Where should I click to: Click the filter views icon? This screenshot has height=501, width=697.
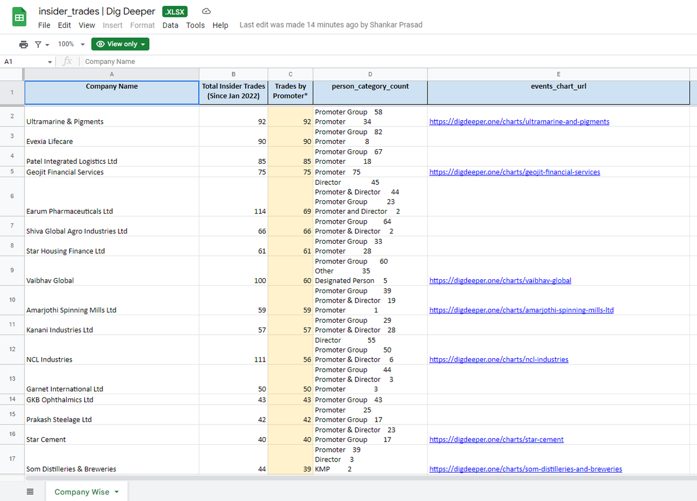[39, 44]
